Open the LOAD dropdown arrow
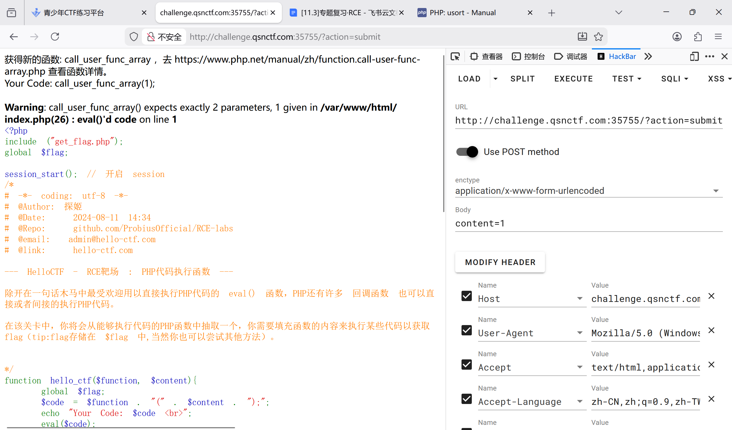Screen dimensions: 732x430 tap(496, 79)
